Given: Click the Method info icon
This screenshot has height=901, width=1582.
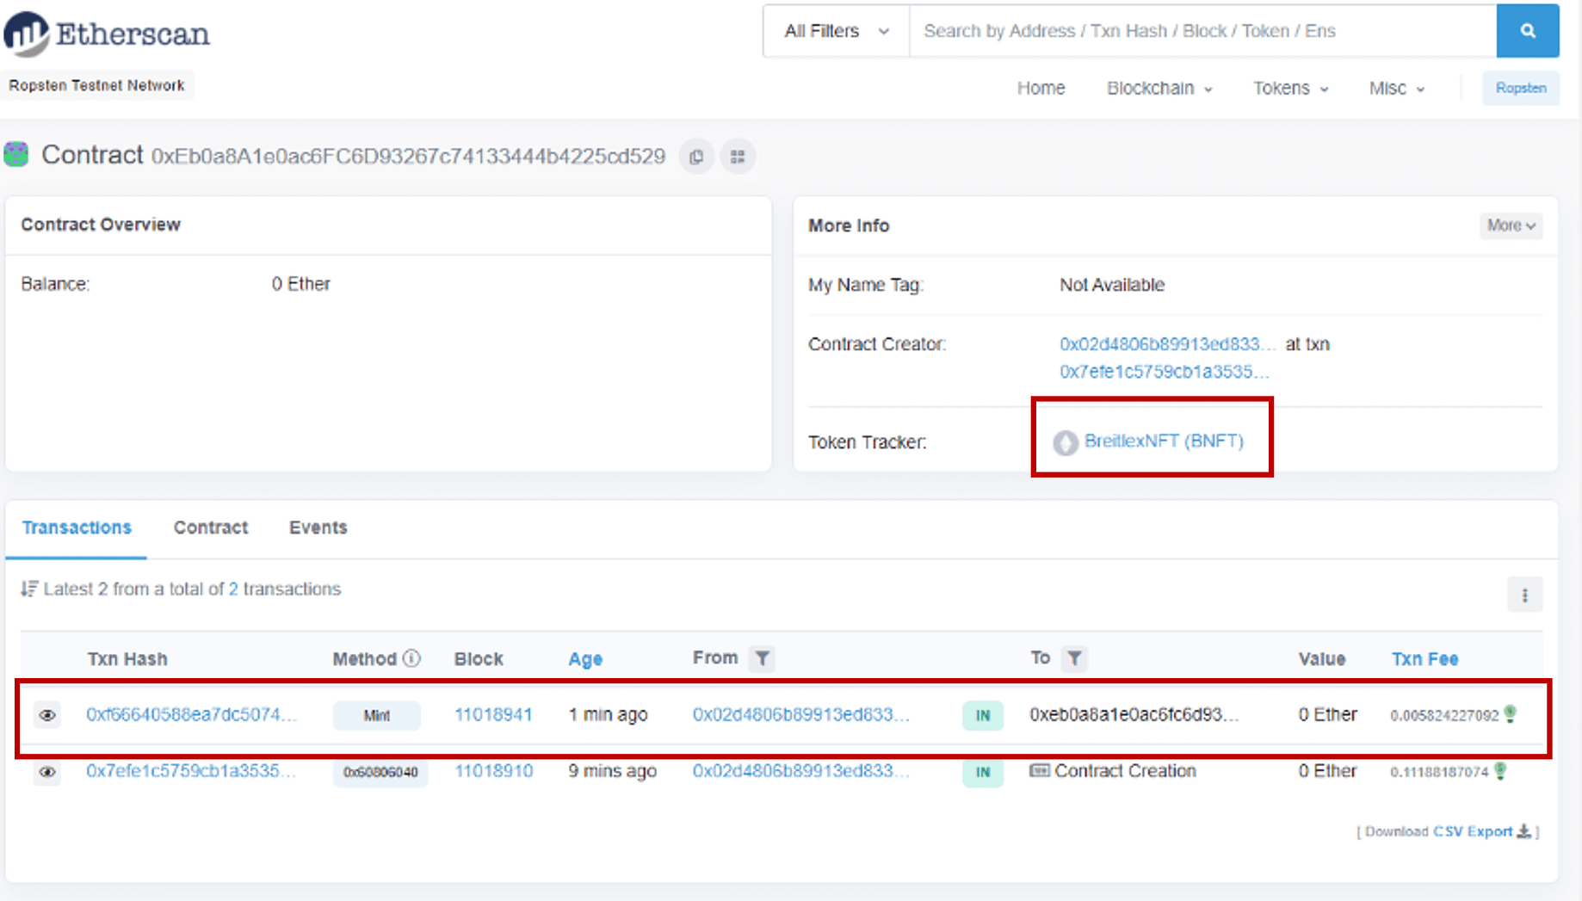Looking at the screenshot, I should pos(411,658).
